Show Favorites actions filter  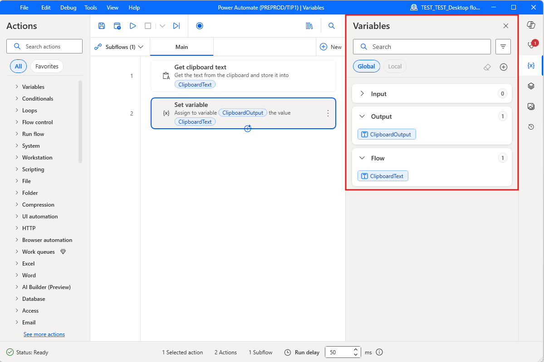(x=47, y=66)
